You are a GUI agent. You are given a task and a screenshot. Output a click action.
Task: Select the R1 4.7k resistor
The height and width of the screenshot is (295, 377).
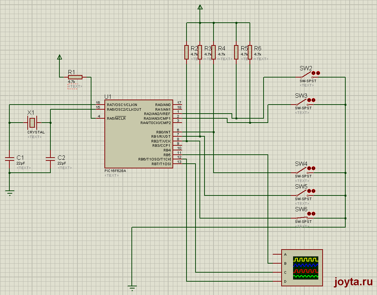(x=75, y=77)
